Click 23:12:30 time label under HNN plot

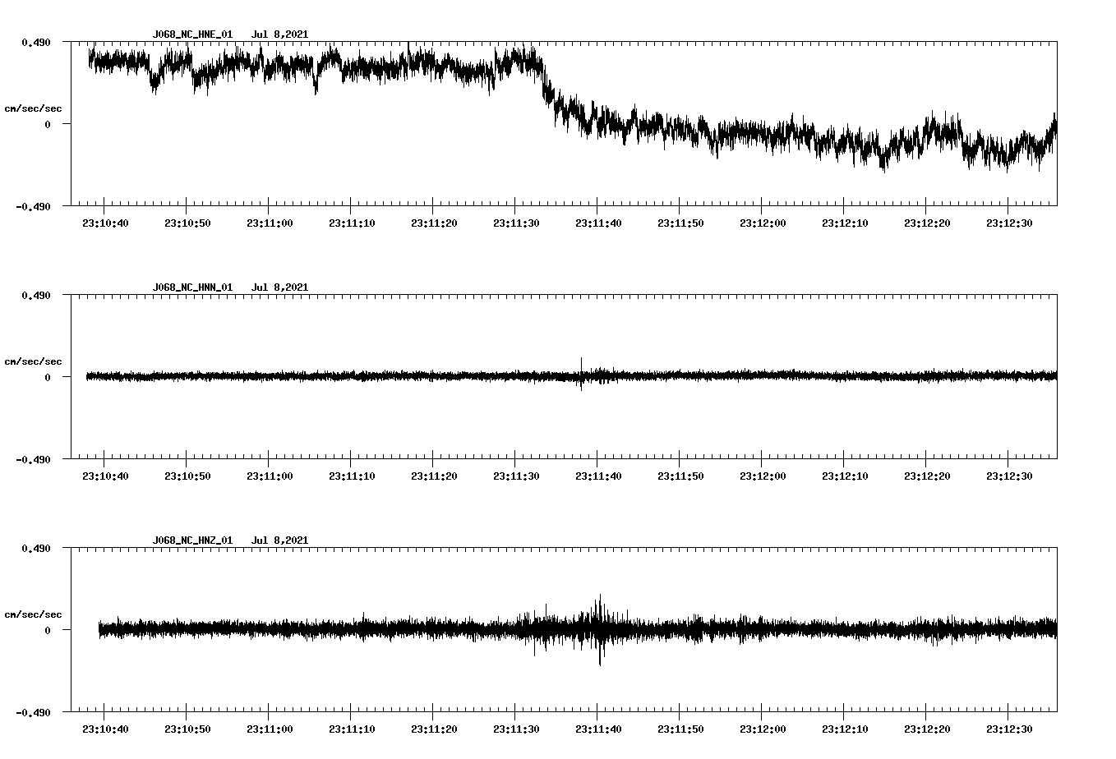pos(1009,476)
